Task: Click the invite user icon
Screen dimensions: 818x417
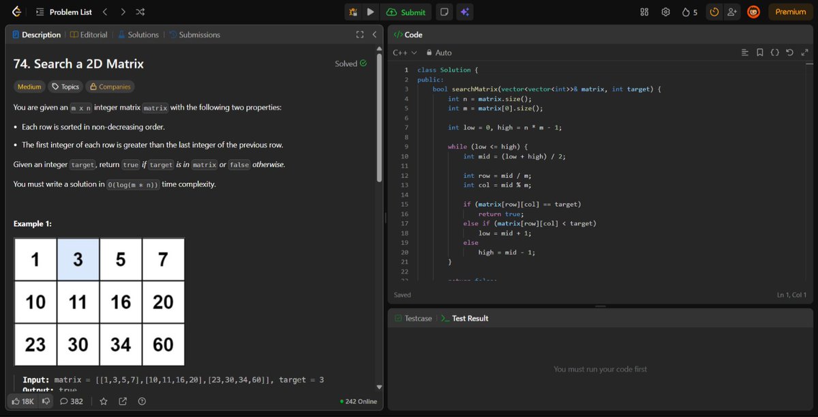Action: point(732,12)
